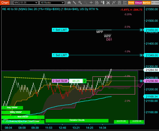
Task: Click the US ETH OR indicator box
Action: click(x=121, y=122)
